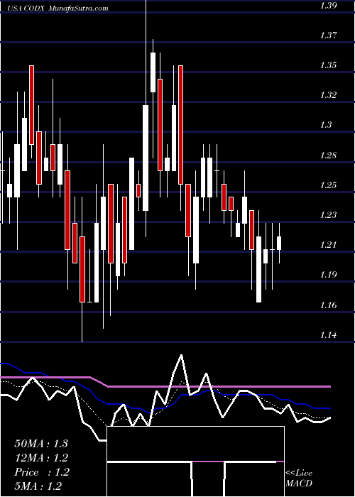Select the tallest red candlestick reaching 1.35
355x497 pixels.
(180, 124)
